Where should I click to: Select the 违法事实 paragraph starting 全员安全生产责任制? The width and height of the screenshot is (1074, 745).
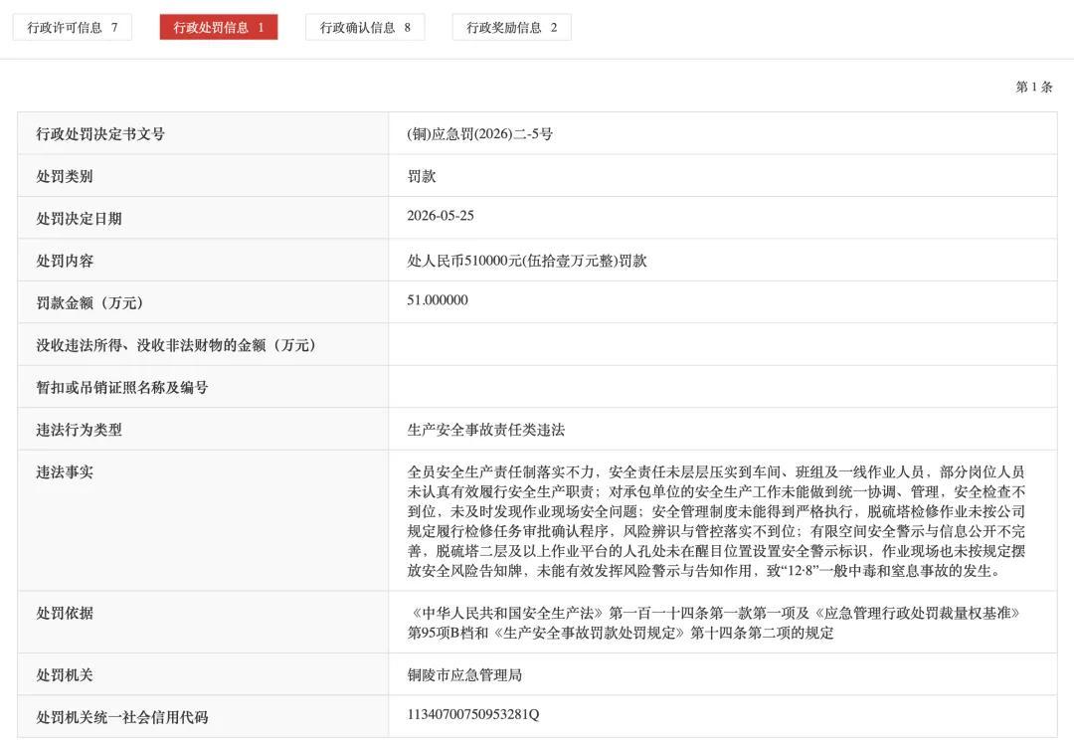click(716, 521)
